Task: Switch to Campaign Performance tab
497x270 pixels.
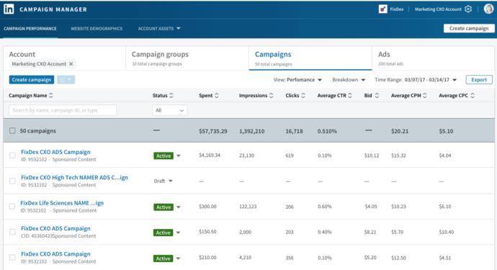Action: (x=30, y=29)
